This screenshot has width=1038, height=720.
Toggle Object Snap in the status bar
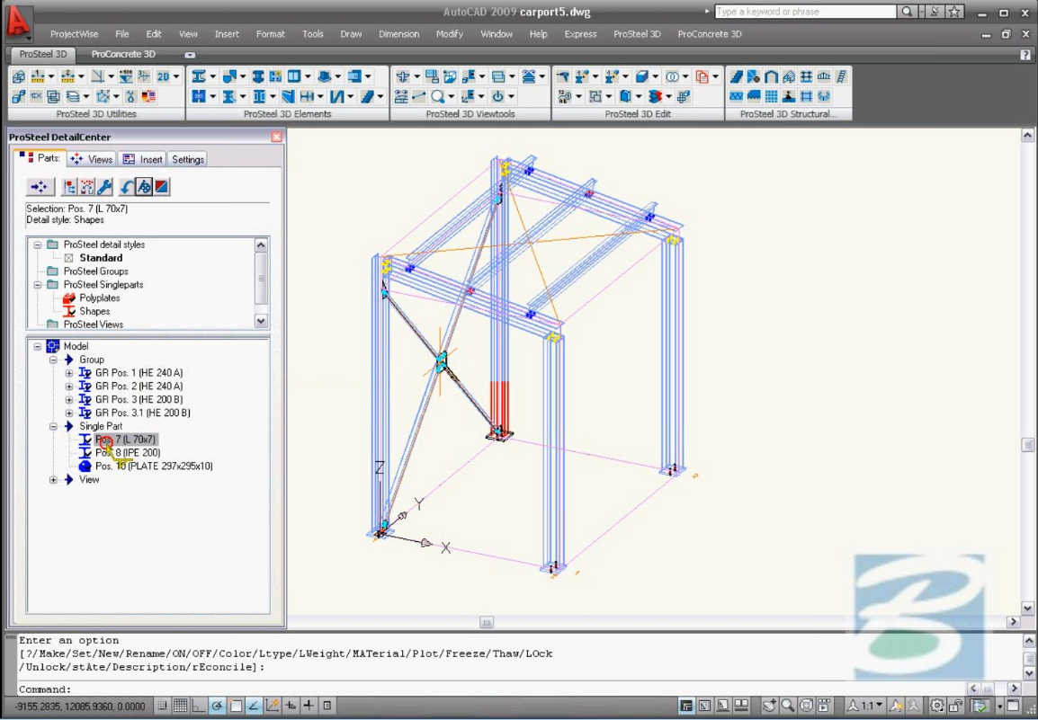click(235, 706)
